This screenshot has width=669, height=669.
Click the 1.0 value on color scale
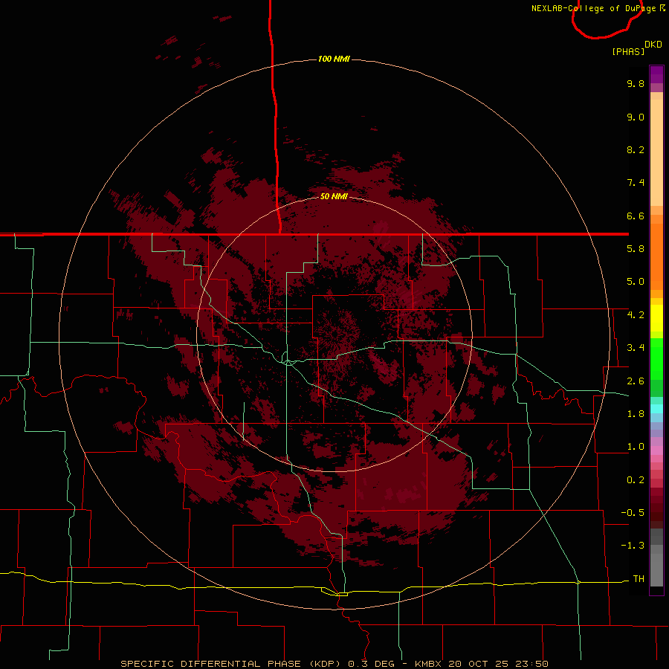point(636,447)
